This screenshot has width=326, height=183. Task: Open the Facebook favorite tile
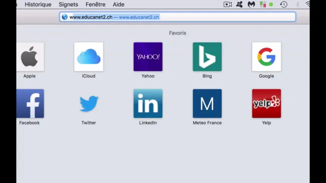[x=31, y=103]
